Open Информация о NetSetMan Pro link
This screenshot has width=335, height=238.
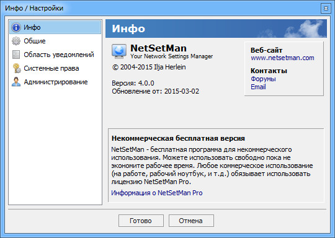pos(157,193)
